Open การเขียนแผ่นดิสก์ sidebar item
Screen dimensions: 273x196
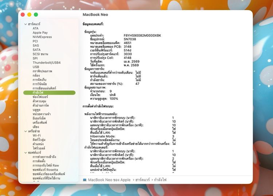[44, 88]
